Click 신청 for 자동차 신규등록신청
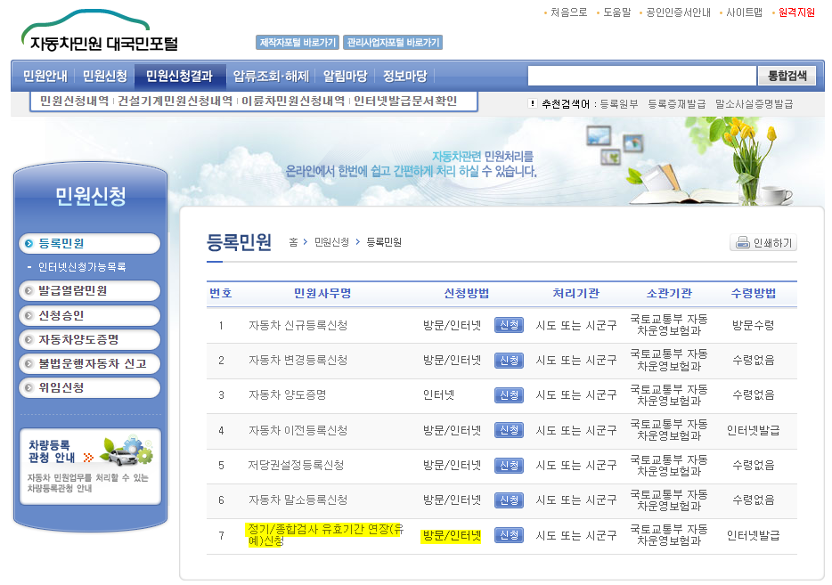Screen dimensions: 832x585 [508, 326]
